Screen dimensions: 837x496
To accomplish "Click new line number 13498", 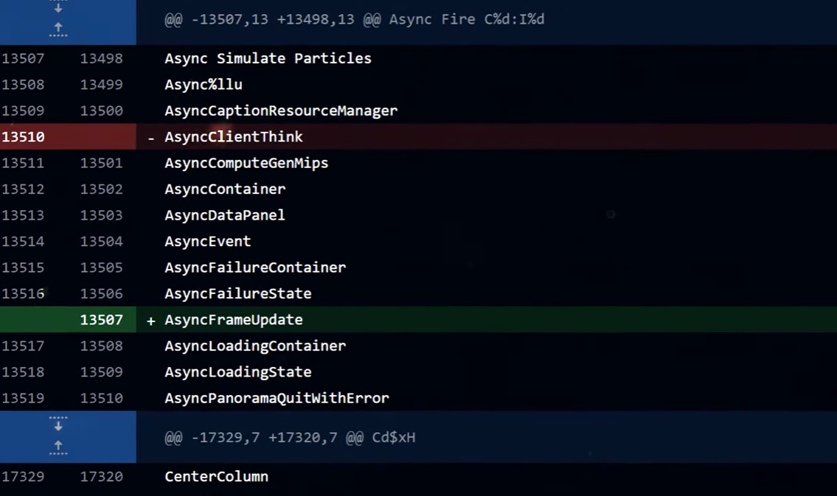I will (x=102, y=58).
